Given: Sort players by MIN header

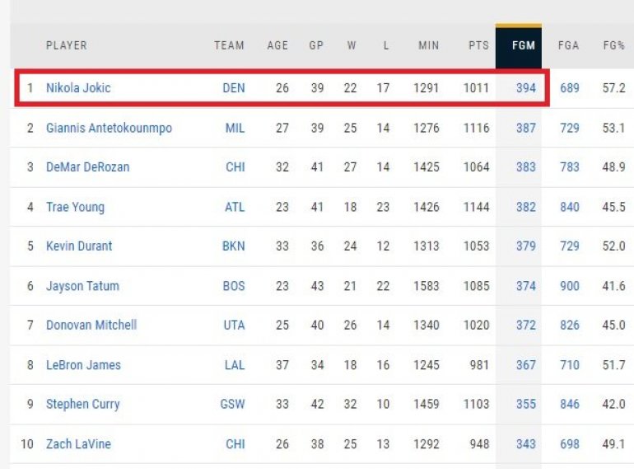Looking at the screenshot, I should [428, 45].
